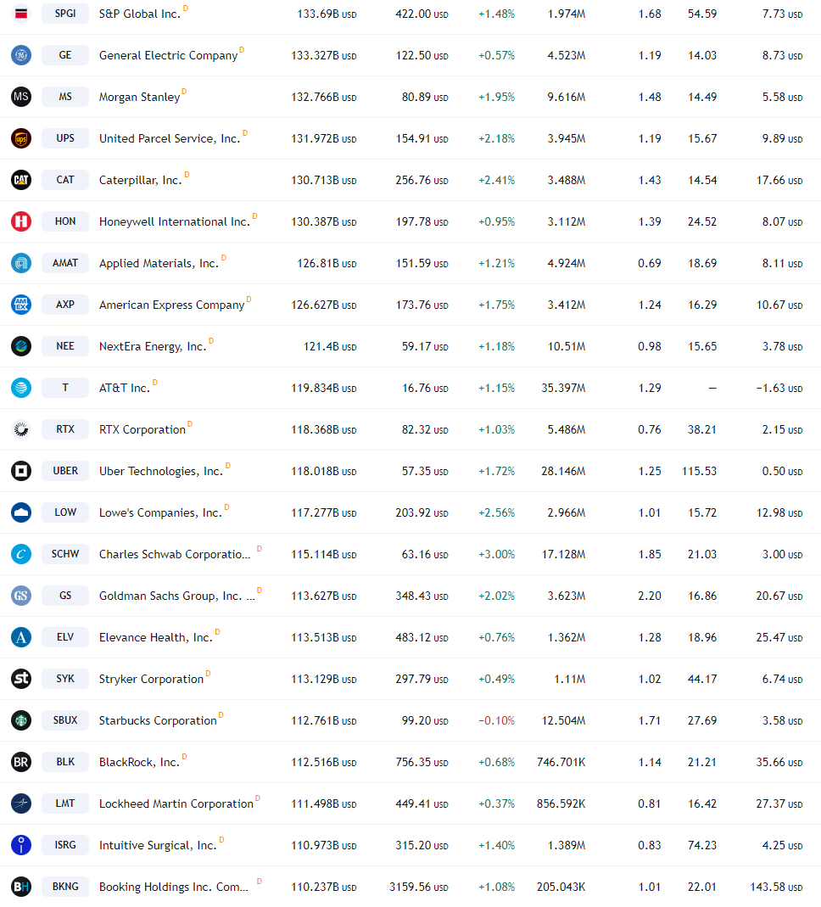Viewport: 821px width, 907px height.
Task: Open Caterpillar, Inc. company page
Action: [x=141, y=181]
